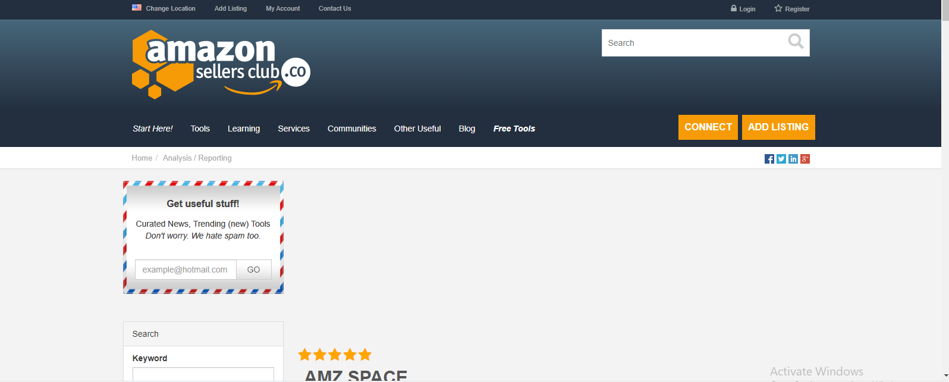This screenshot has height=382, width=949.
Task: Click Home in the breadcrumb
Action: coord(142,158)
